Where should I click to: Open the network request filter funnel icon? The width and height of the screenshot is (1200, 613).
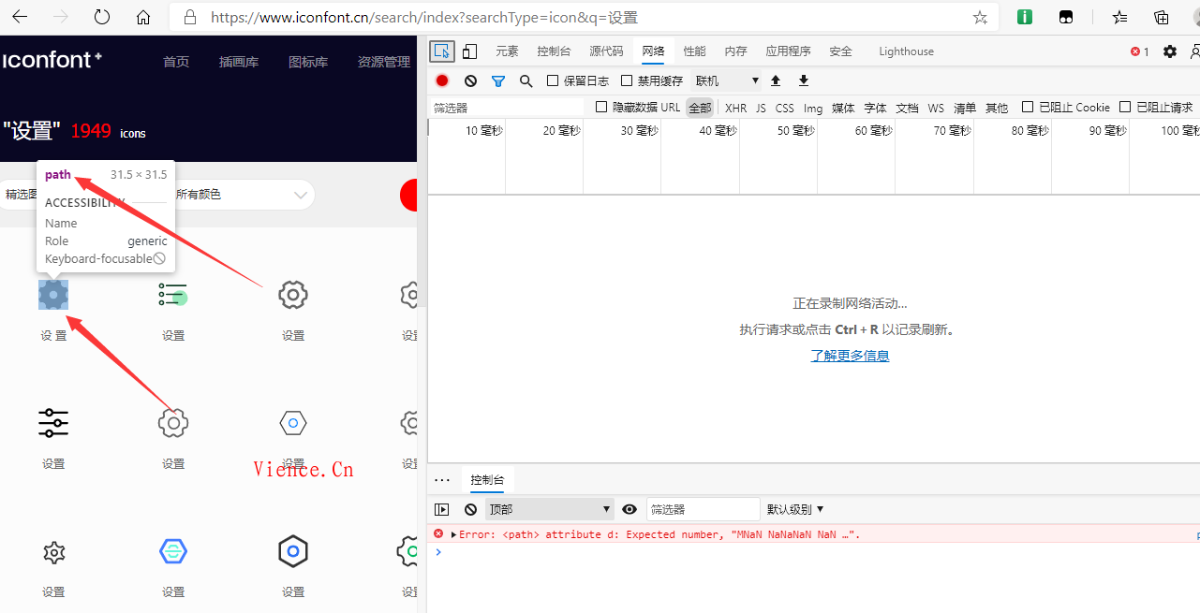pos(497,80)
